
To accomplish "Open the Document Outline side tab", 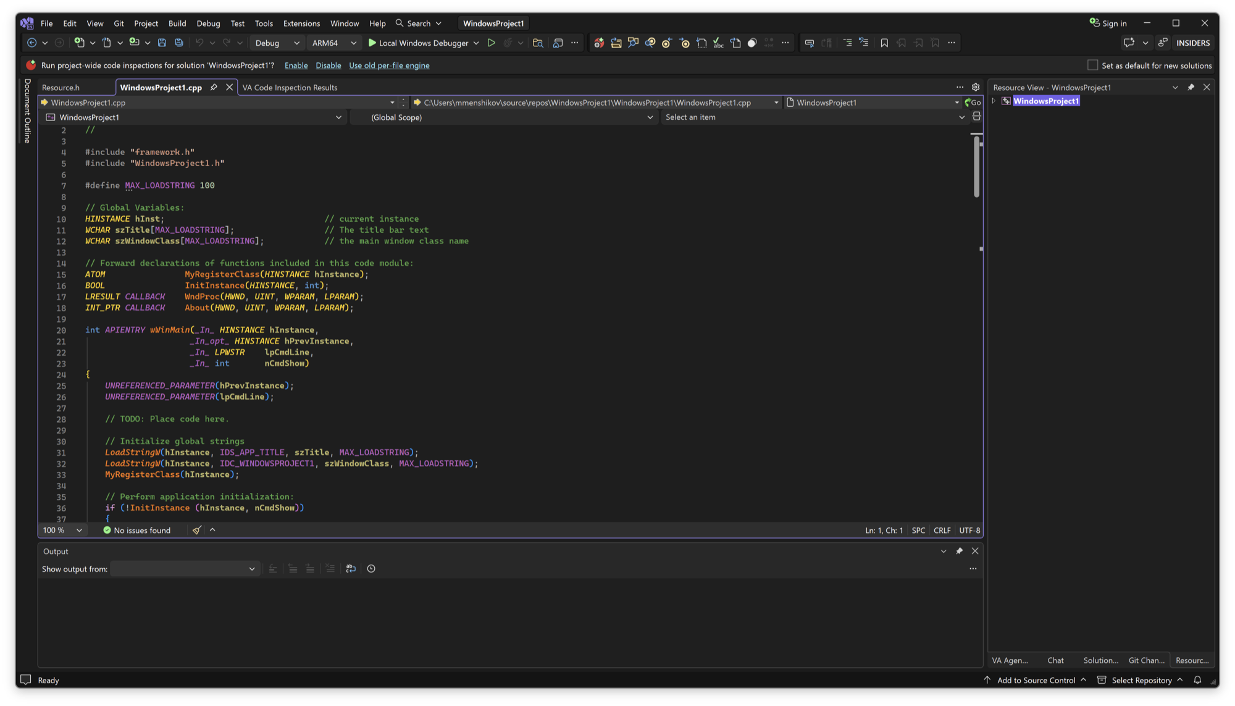I will pos(27,111).
